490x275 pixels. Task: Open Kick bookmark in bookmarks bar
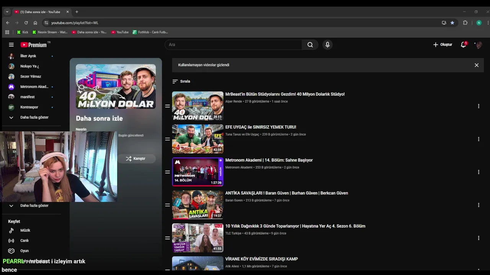(23, 32)
